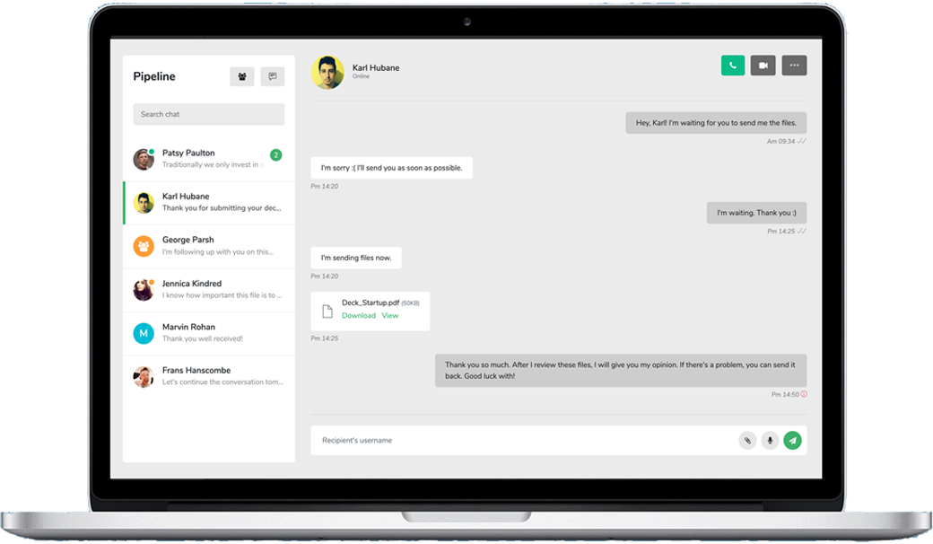Viewport: 933px width, 544px height.
Task: Click the unread badge on Patsy Paulton's chat
Action: (x=276, y=154)
